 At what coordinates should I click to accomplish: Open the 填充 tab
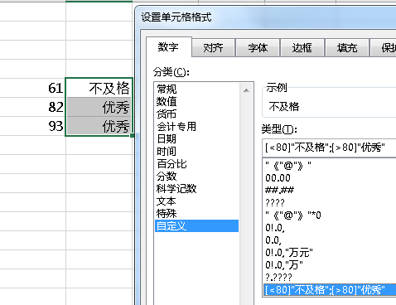347,48
